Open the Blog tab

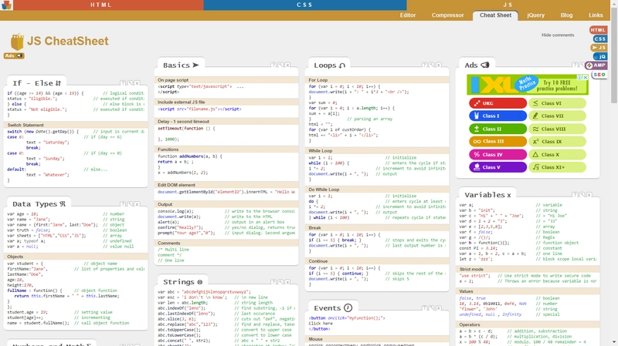click(566, 15)
